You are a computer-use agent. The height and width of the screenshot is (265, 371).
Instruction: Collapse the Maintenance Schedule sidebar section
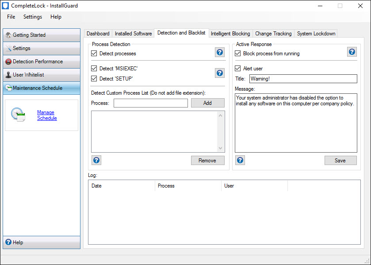42,88
